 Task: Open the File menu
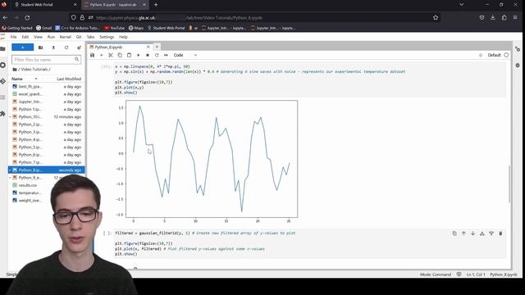(x=13, y=37)
